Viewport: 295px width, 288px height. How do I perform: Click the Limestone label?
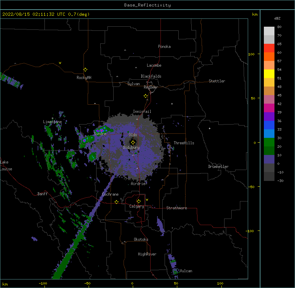point(52,122)
